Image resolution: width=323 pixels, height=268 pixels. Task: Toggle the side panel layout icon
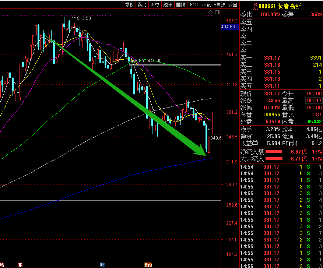point(217,13)
